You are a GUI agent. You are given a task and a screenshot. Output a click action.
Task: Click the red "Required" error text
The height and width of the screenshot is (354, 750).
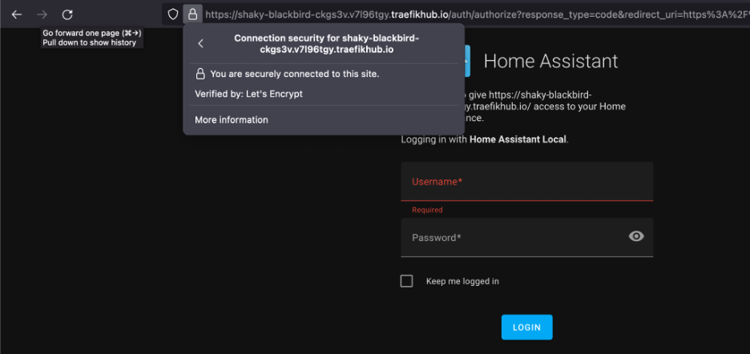[427, 210]
